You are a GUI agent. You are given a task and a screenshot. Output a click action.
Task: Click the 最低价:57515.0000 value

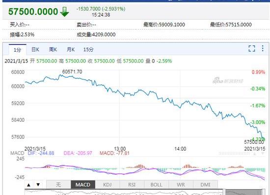pyautogui.click(x=231, y=25)
